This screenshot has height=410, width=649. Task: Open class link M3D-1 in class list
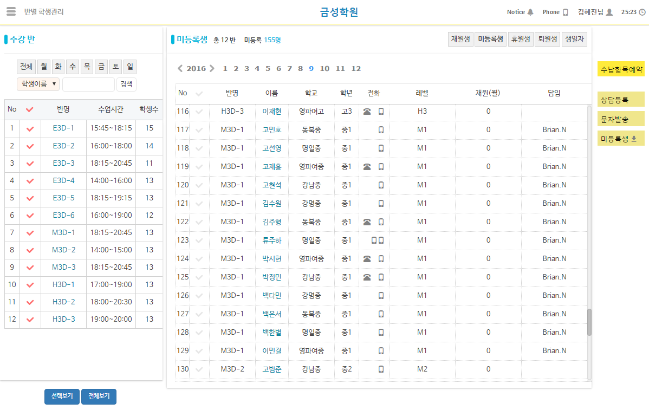(x=64, y=232)
